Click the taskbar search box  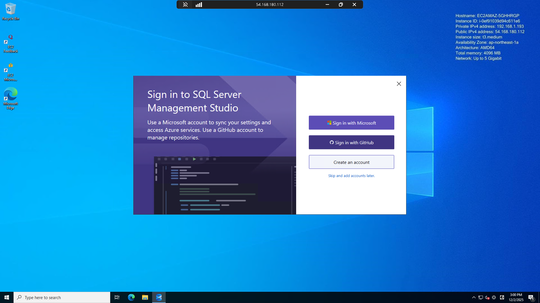click(62, 297)
